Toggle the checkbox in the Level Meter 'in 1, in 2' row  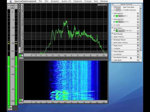click(x=114, y=30)
